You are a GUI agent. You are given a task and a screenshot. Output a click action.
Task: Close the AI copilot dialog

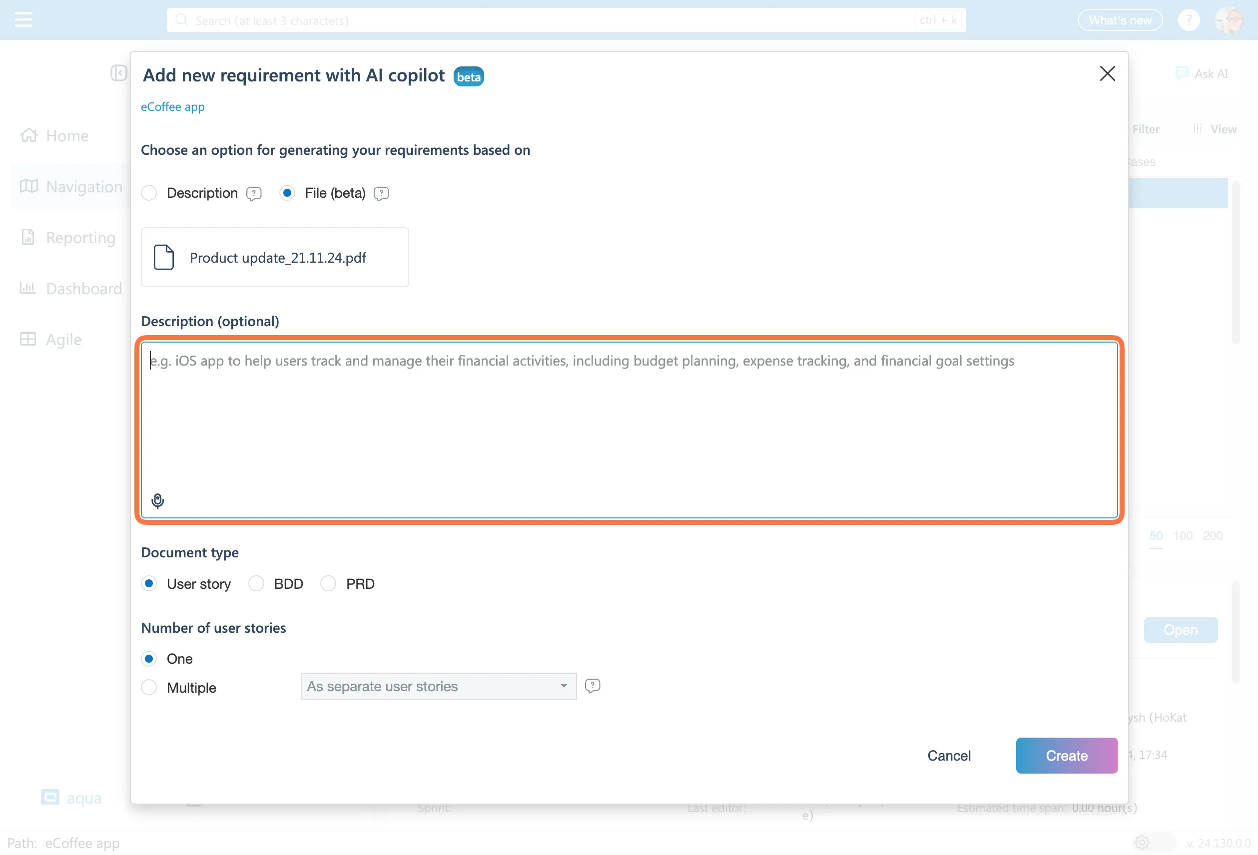(1107, 73)
